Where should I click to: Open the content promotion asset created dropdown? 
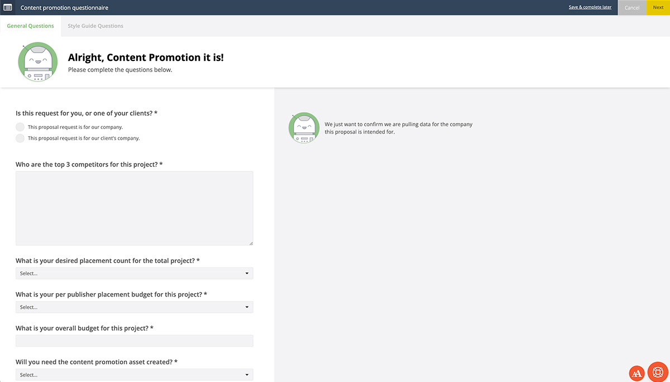[x=134, y=375]
